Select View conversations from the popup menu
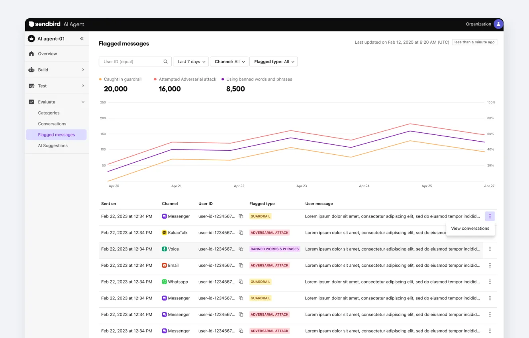Screen dimensions: 529x338 (470, 228)
